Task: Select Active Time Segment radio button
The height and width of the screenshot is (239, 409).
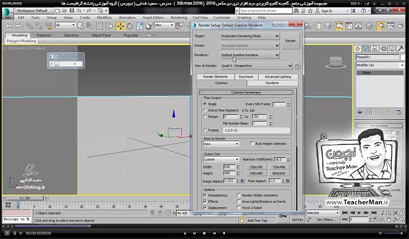Action: [205, 110]
